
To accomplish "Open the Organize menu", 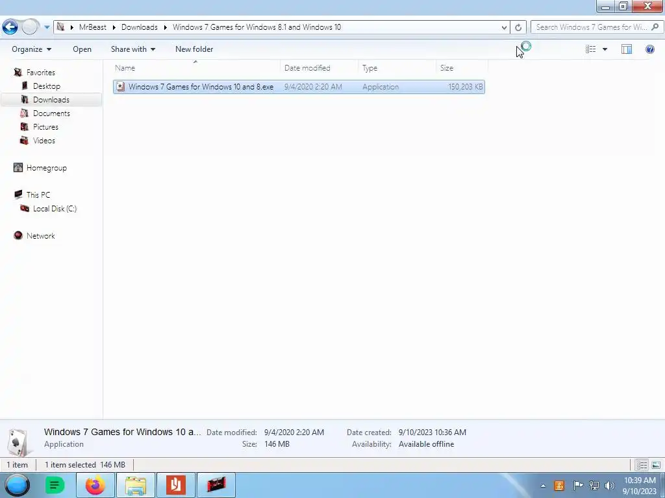I will click(x=31, y=49).
